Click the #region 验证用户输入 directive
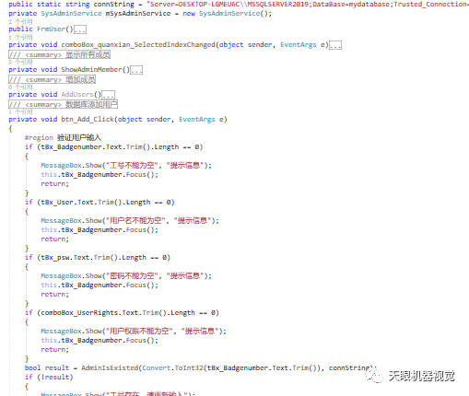The height and width of the screenshot is (396, 469). point(63,137)
